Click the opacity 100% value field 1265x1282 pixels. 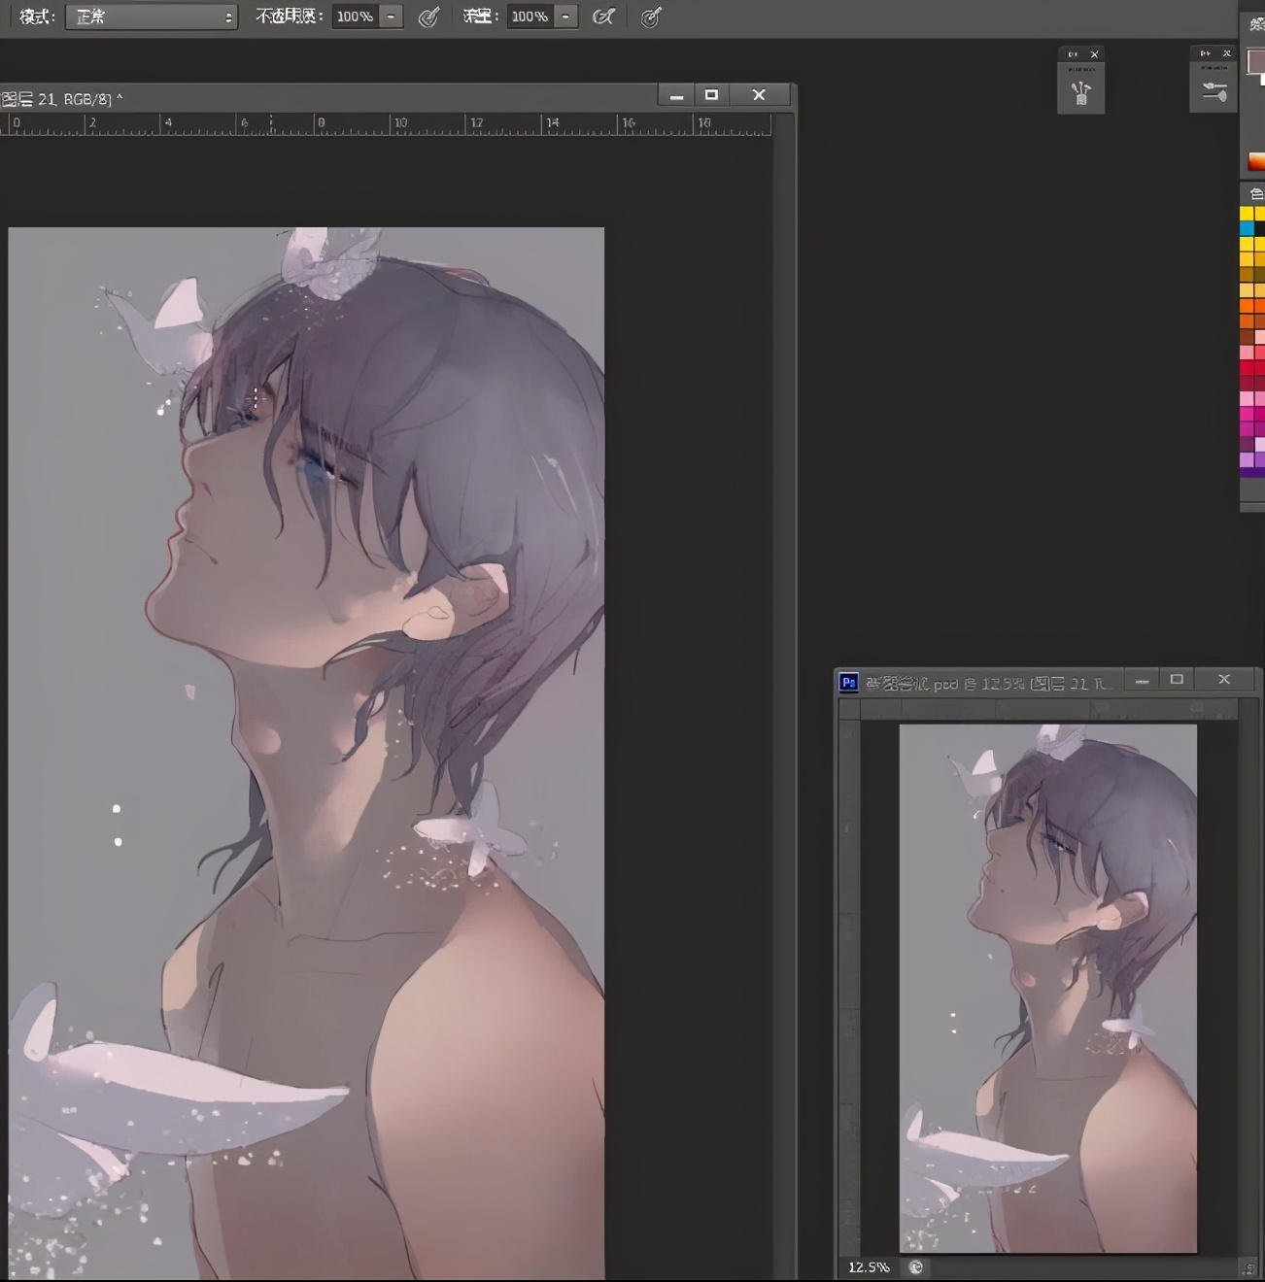coord(355,17)
